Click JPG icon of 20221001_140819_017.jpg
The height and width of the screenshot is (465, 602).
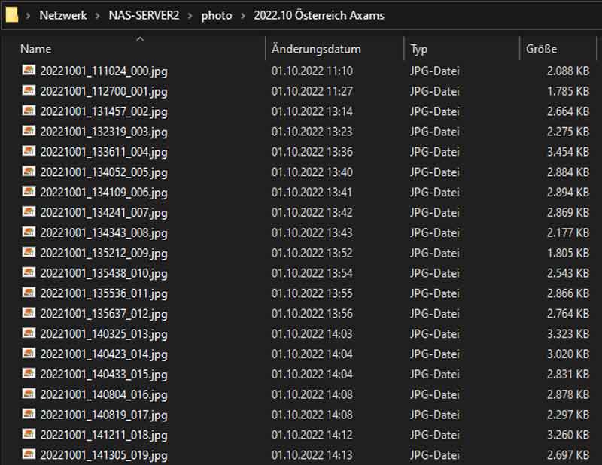pyautogui.click(x=29, y=414)
